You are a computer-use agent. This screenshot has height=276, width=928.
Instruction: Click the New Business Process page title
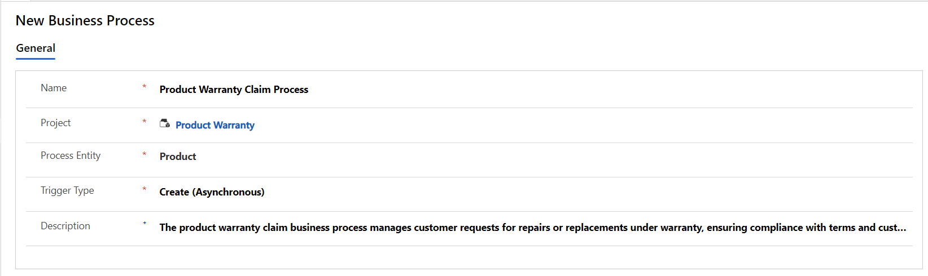(x=85, y=21)
